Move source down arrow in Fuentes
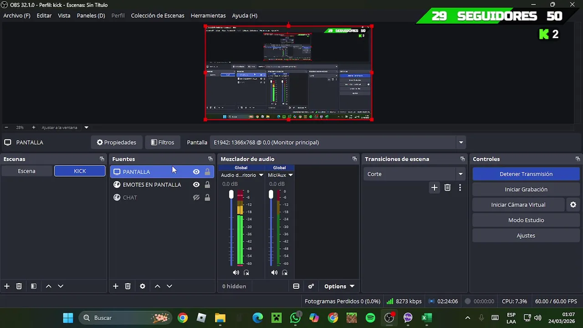 [x=169, y=286]
